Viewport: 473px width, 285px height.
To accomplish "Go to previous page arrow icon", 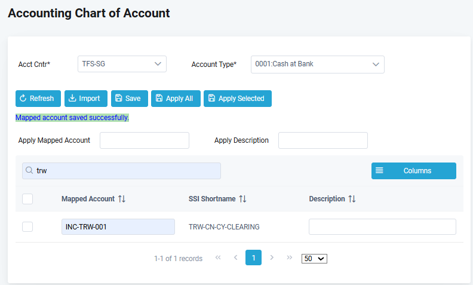I will (235, 258).
